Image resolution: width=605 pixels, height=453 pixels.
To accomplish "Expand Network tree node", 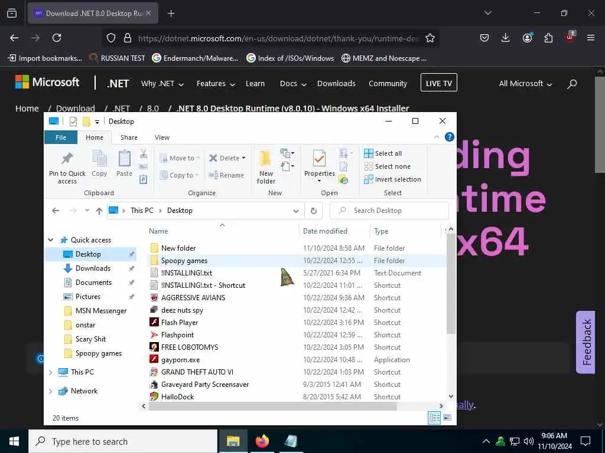I will coord(50,391).
